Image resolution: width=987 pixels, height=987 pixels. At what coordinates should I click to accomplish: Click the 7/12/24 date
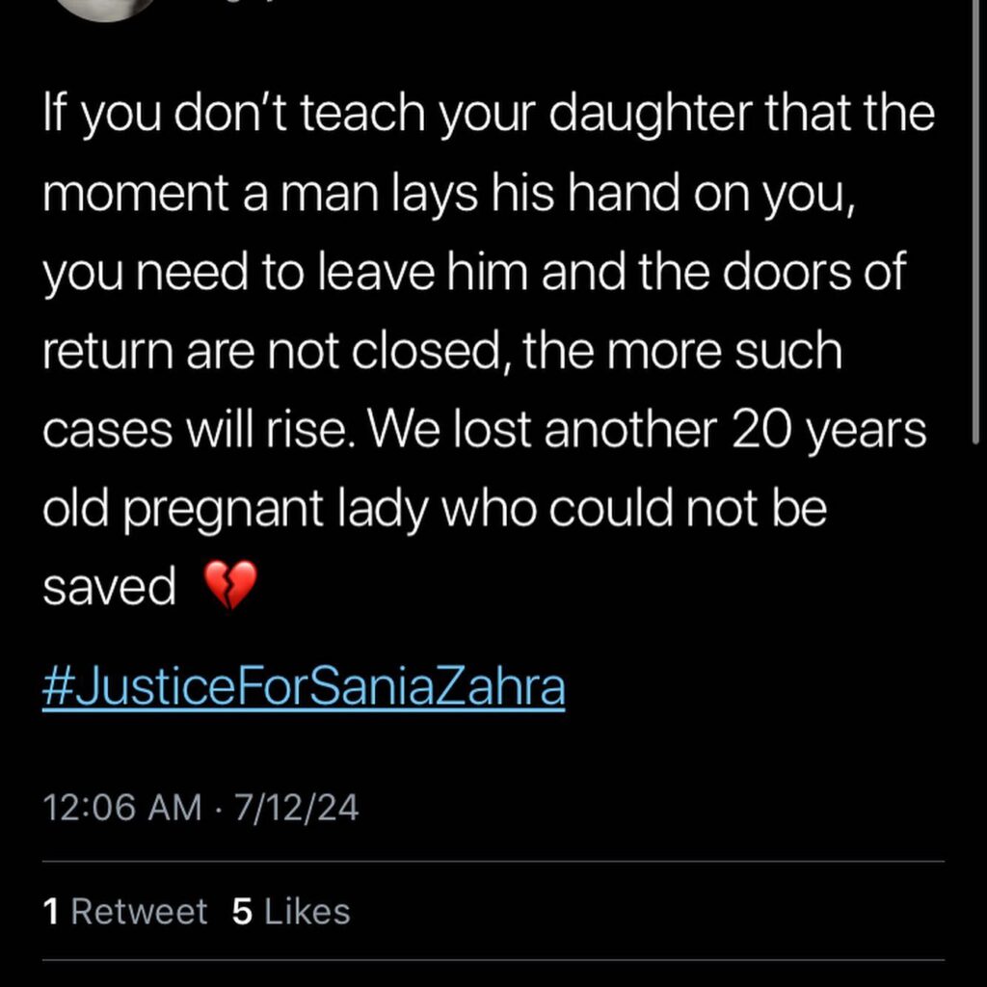tap(297, 808)
